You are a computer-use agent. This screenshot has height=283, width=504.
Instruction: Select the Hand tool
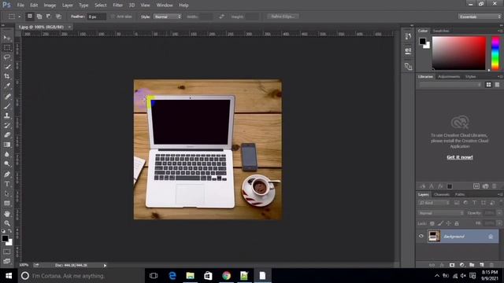click(7, 213)
